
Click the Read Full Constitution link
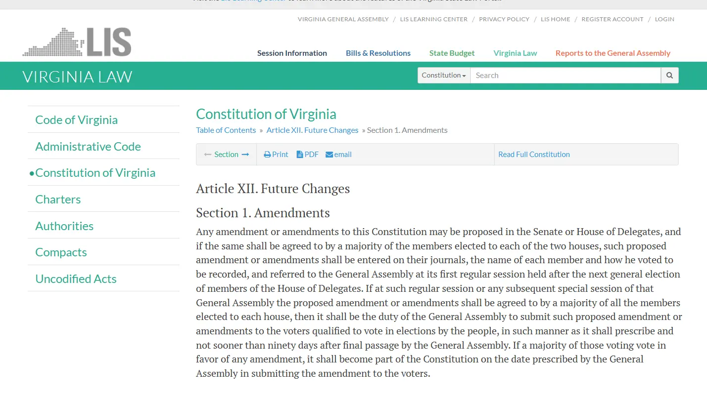coord(534,155)
